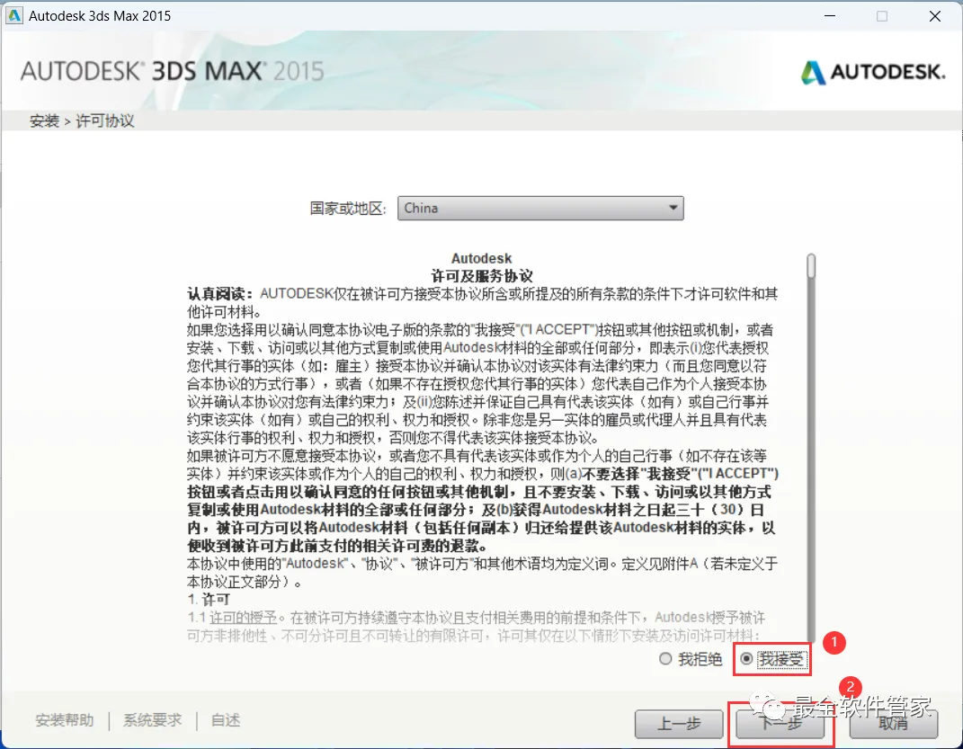
Task: Open the 国家或地区 dropdown showing China
Action: (x=540, y=208)
